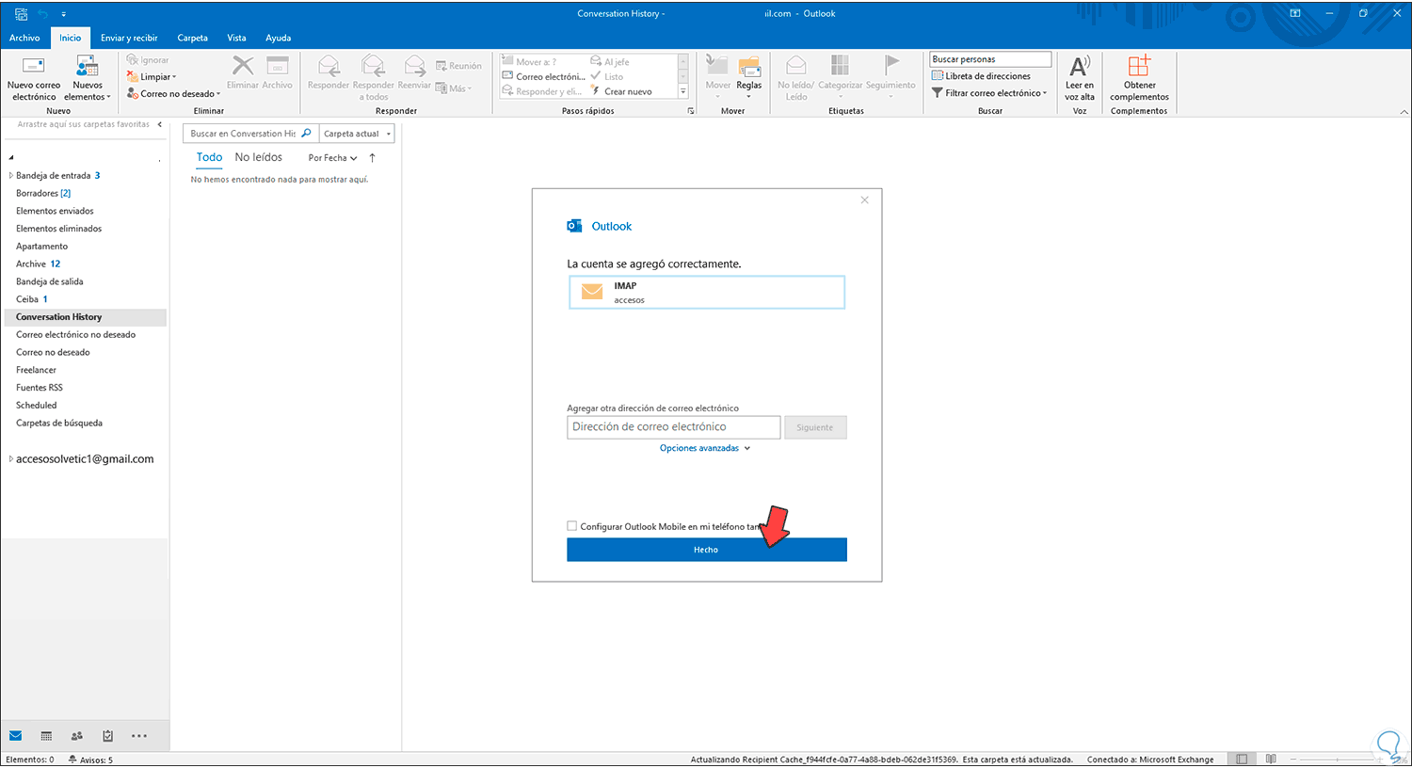1412x768 pixels.
Task: Select the 'Responder y eli...' quick step
Action: 542,92
